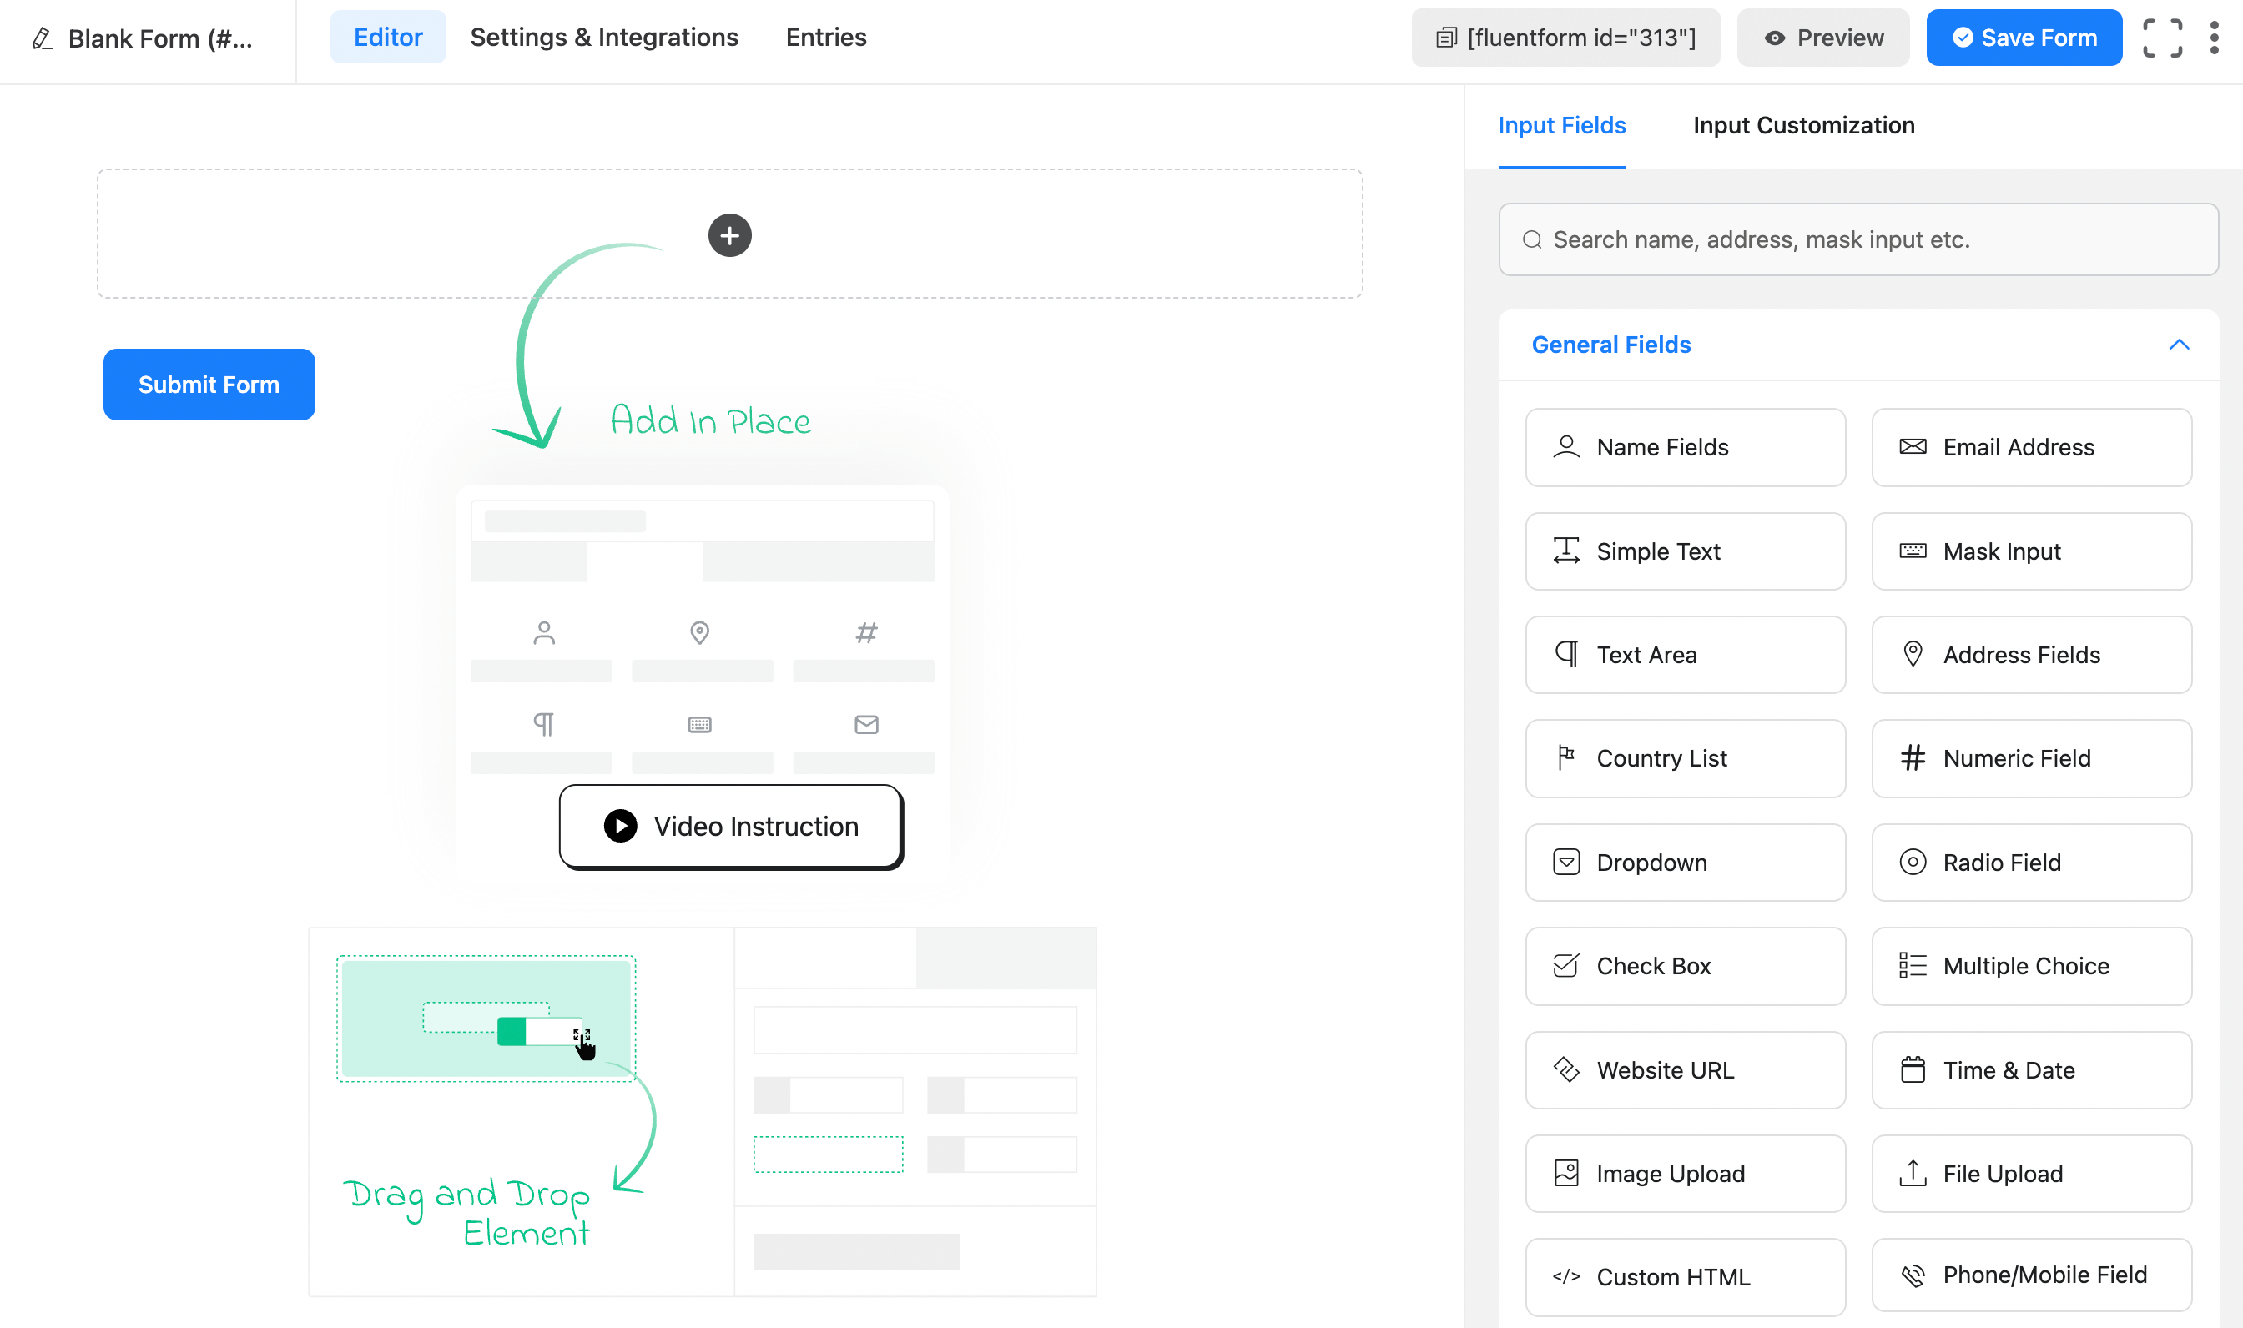The width and height of the screenshot is (2243, 1328).
Task: Click the Dropdown field icon
Action: point(1566,862)
